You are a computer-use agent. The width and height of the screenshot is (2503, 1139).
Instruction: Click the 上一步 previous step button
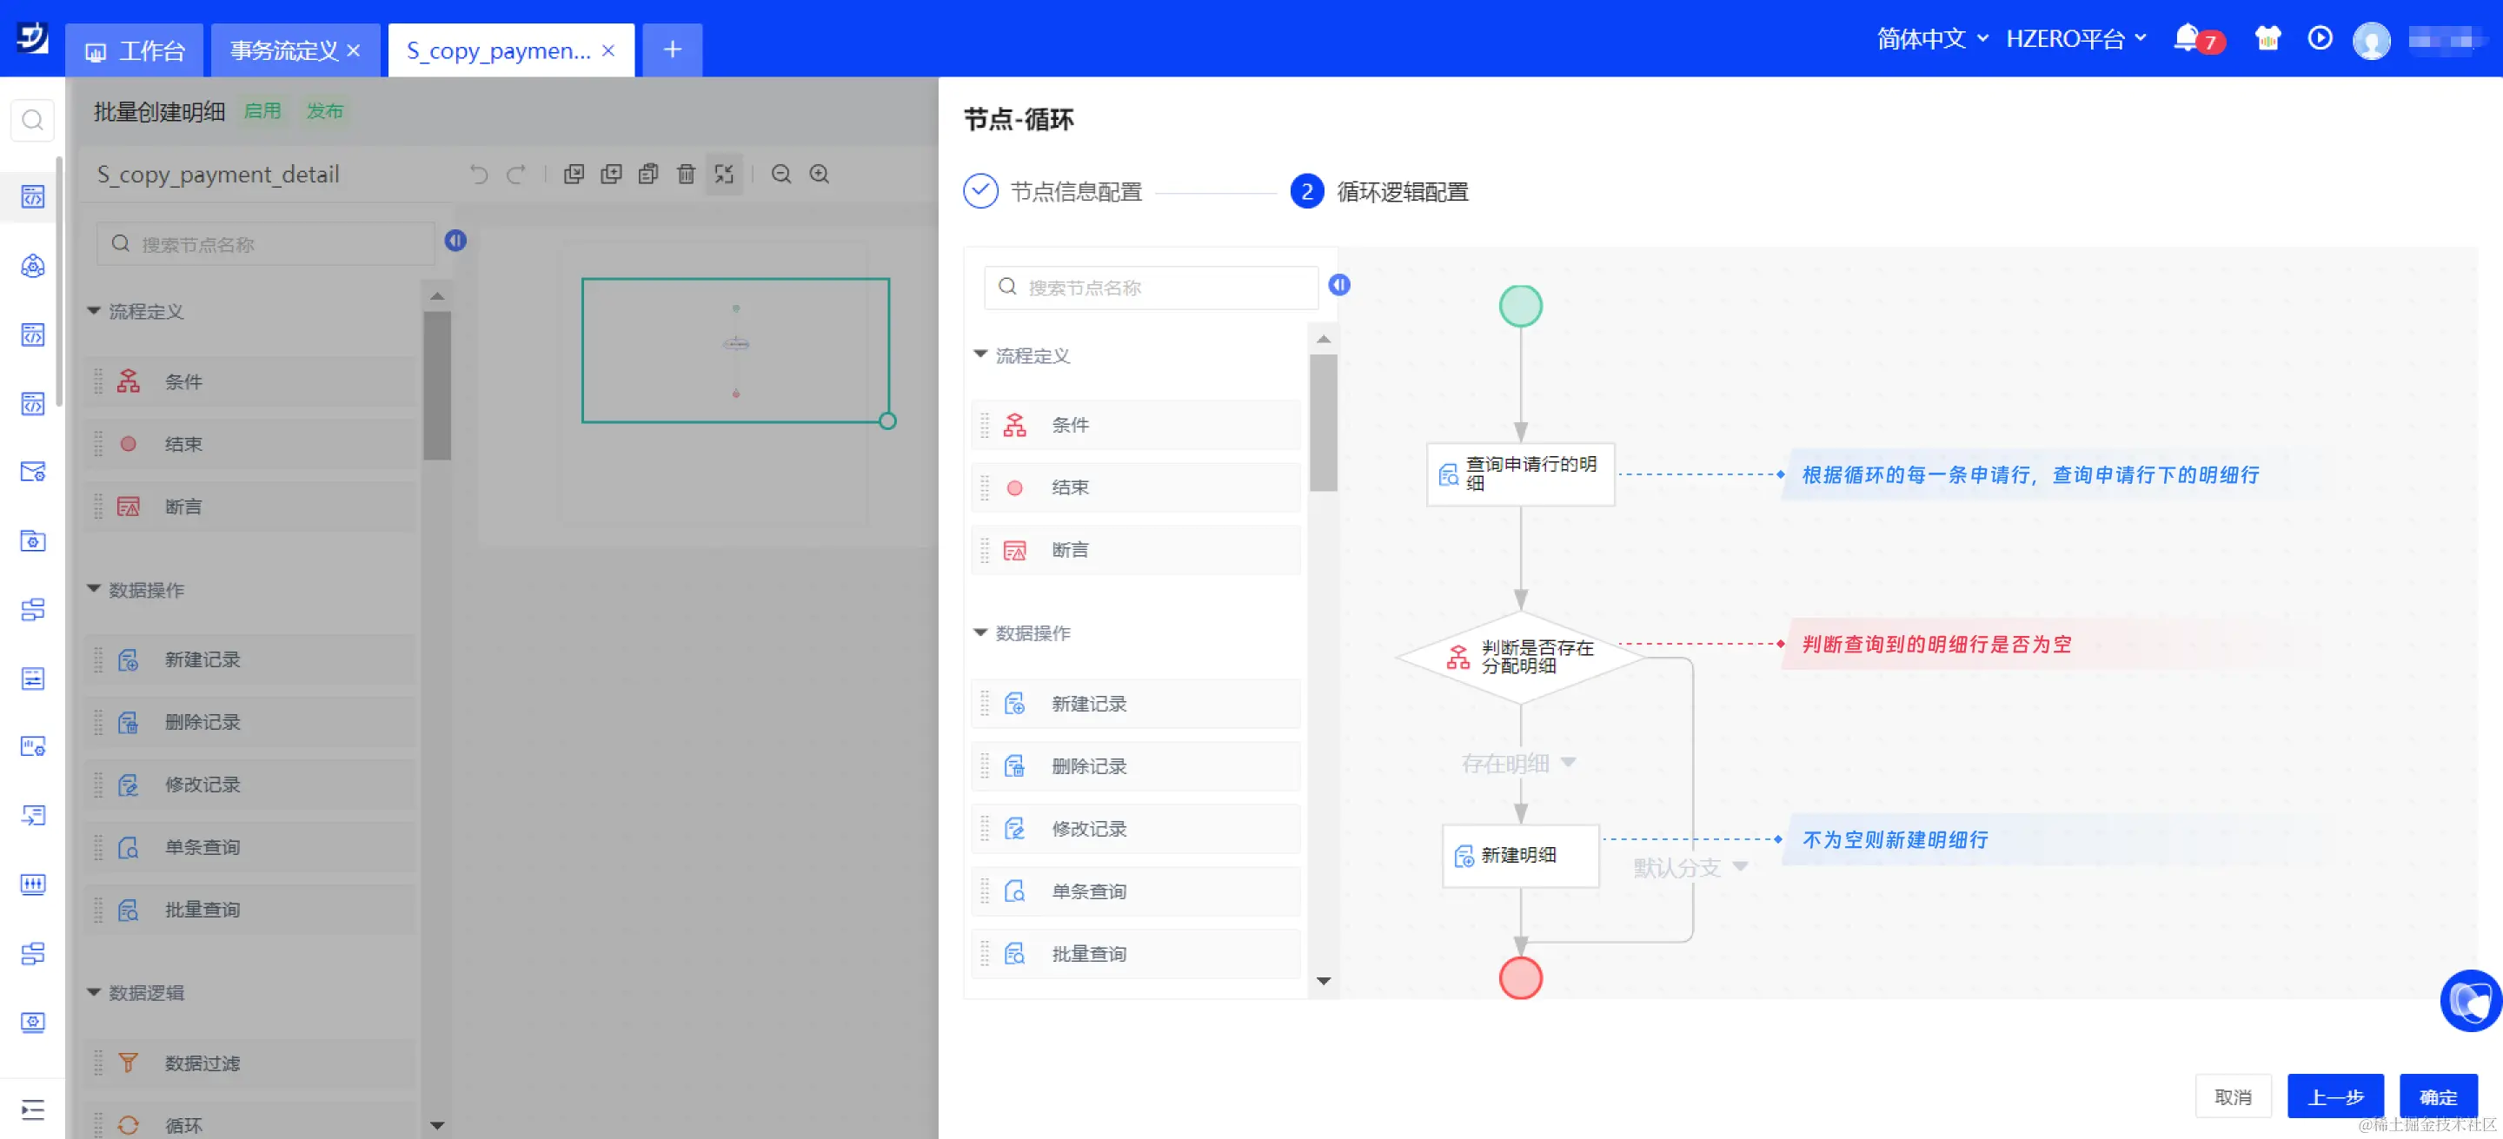click(2335, 1096)
